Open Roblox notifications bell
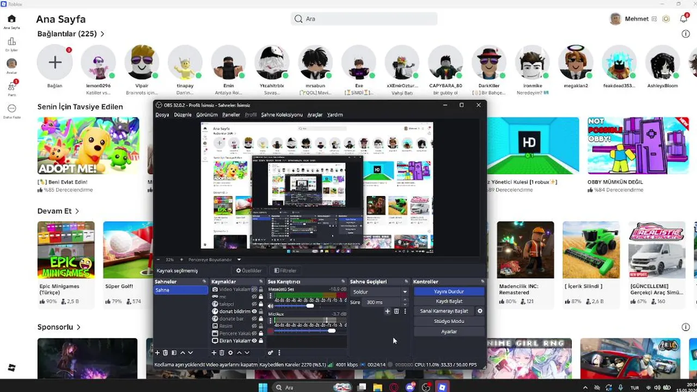Viewport: 697px width, 392px height. click(x=683, y=19)
